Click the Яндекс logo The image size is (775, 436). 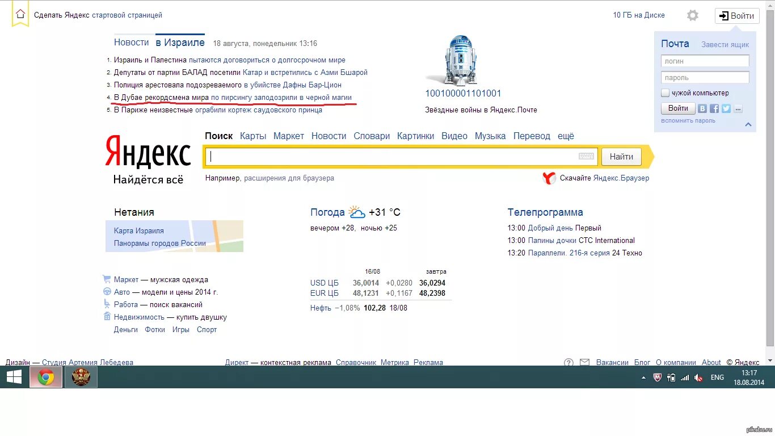(x=148, y=152)
